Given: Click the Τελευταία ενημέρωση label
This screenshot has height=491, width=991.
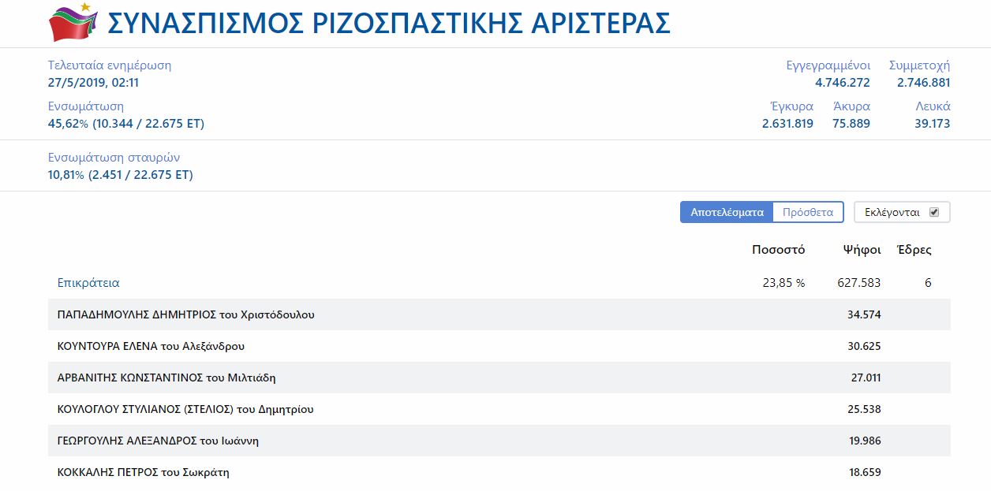Looking at the screenshot, I should click(110, 65).
